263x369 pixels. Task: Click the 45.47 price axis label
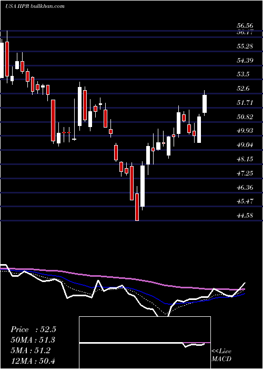(245, 201)
